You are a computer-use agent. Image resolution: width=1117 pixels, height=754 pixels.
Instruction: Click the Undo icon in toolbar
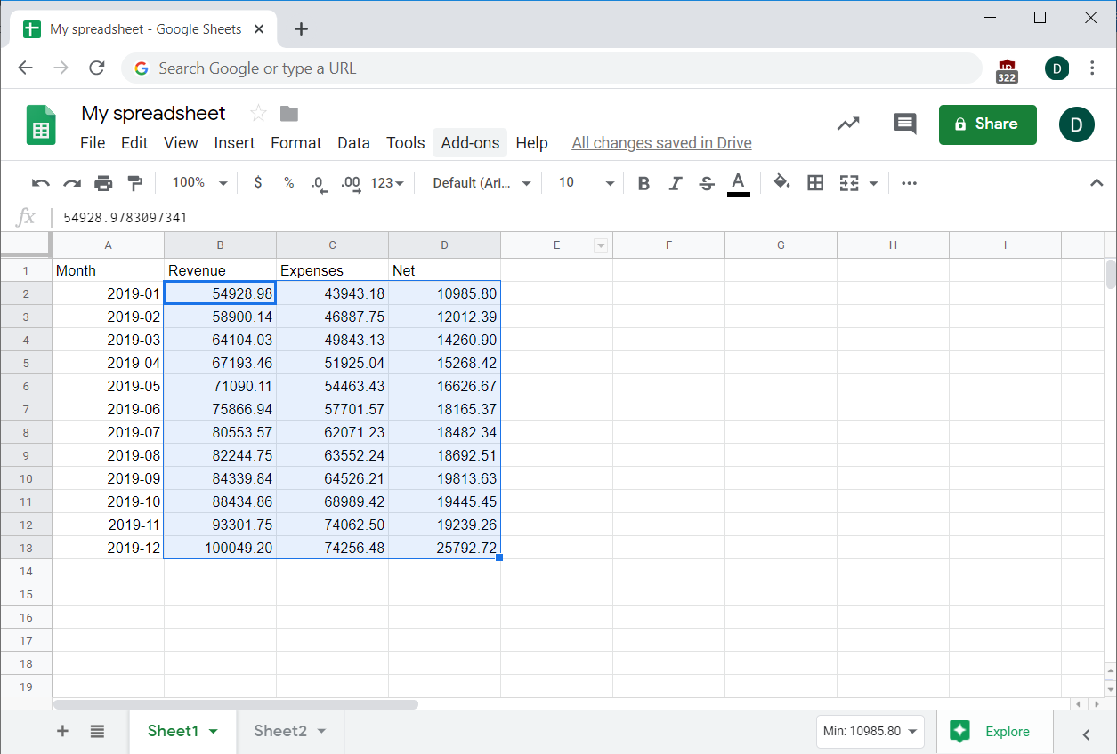(40, 183)
